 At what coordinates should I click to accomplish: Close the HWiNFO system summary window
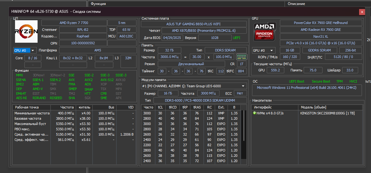[x=362, y=12]
